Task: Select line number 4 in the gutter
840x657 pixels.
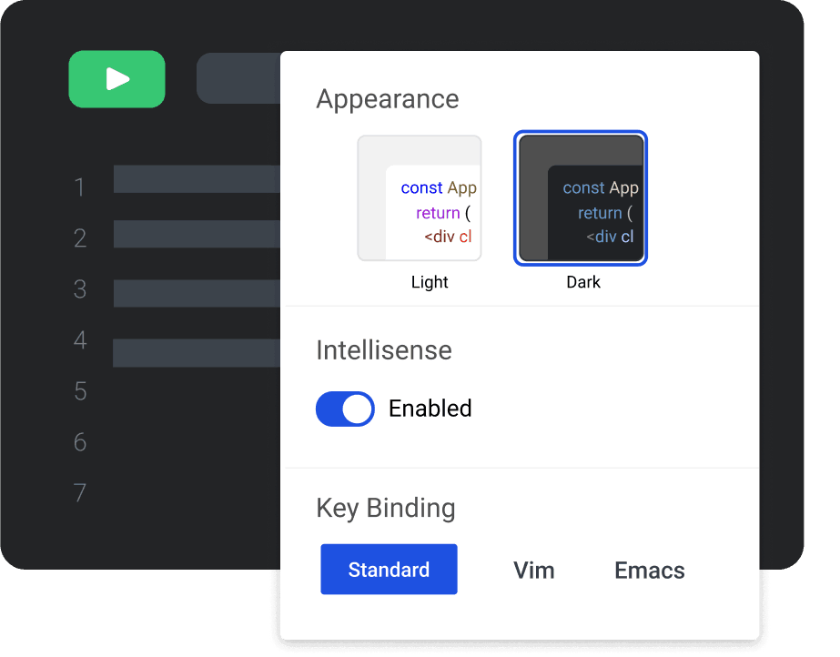Action: 80,341
